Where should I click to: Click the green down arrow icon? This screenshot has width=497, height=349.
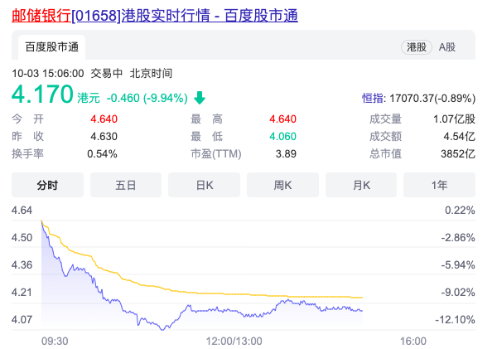click(200, 98)
